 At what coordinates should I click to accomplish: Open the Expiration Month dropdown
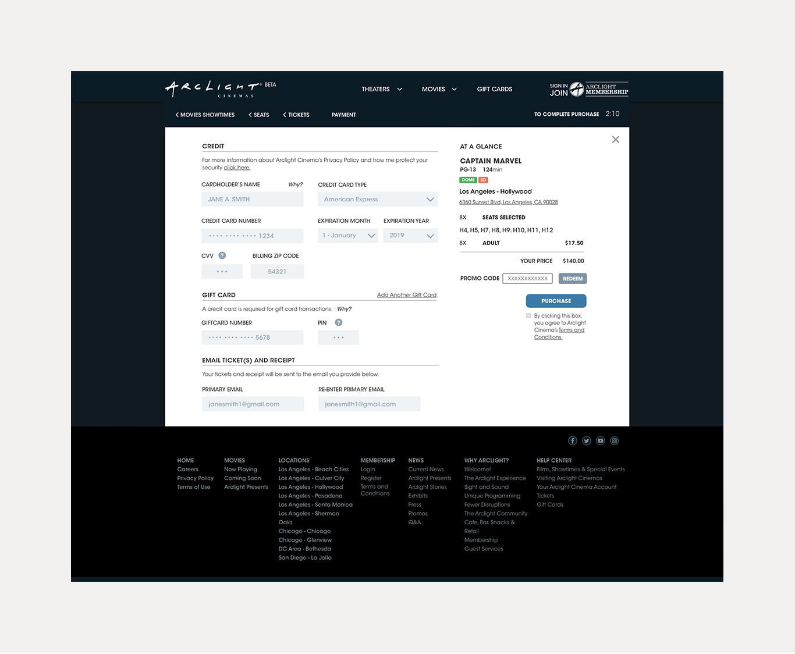point(348,235)
